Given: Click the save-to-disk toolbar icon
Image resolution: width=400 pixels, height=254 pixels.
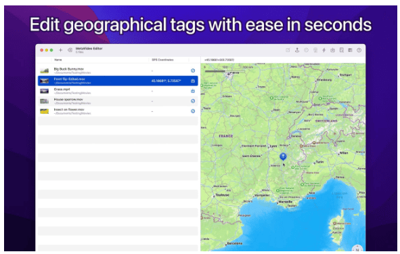Looking at the screenshot, I should click(332, 50).
